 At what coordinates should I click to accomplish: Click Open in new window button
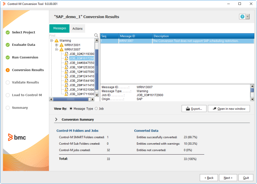229,109
